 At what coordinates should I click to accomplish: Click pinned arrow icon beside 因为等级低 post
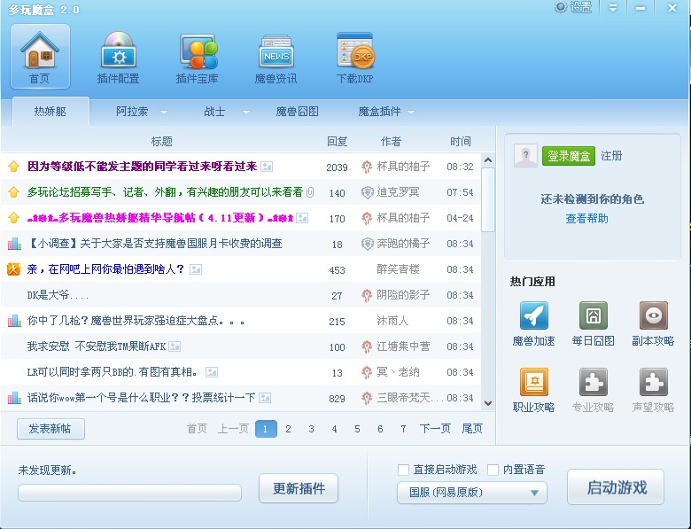click(x=13, y=167)
